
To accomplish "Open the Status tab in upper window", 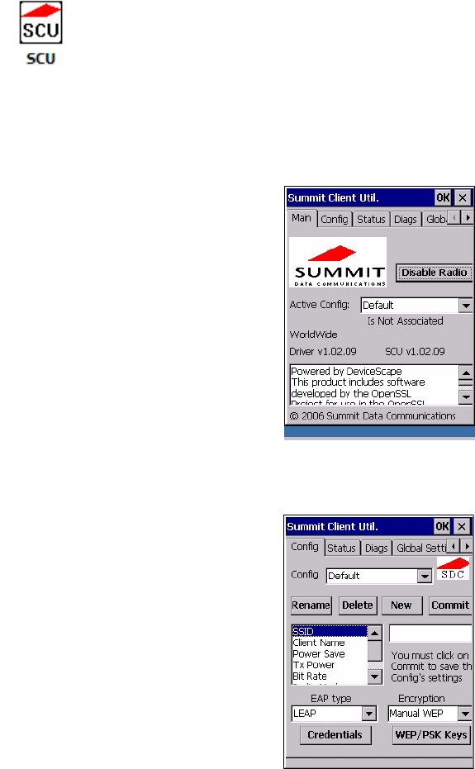I will [371, 219].
